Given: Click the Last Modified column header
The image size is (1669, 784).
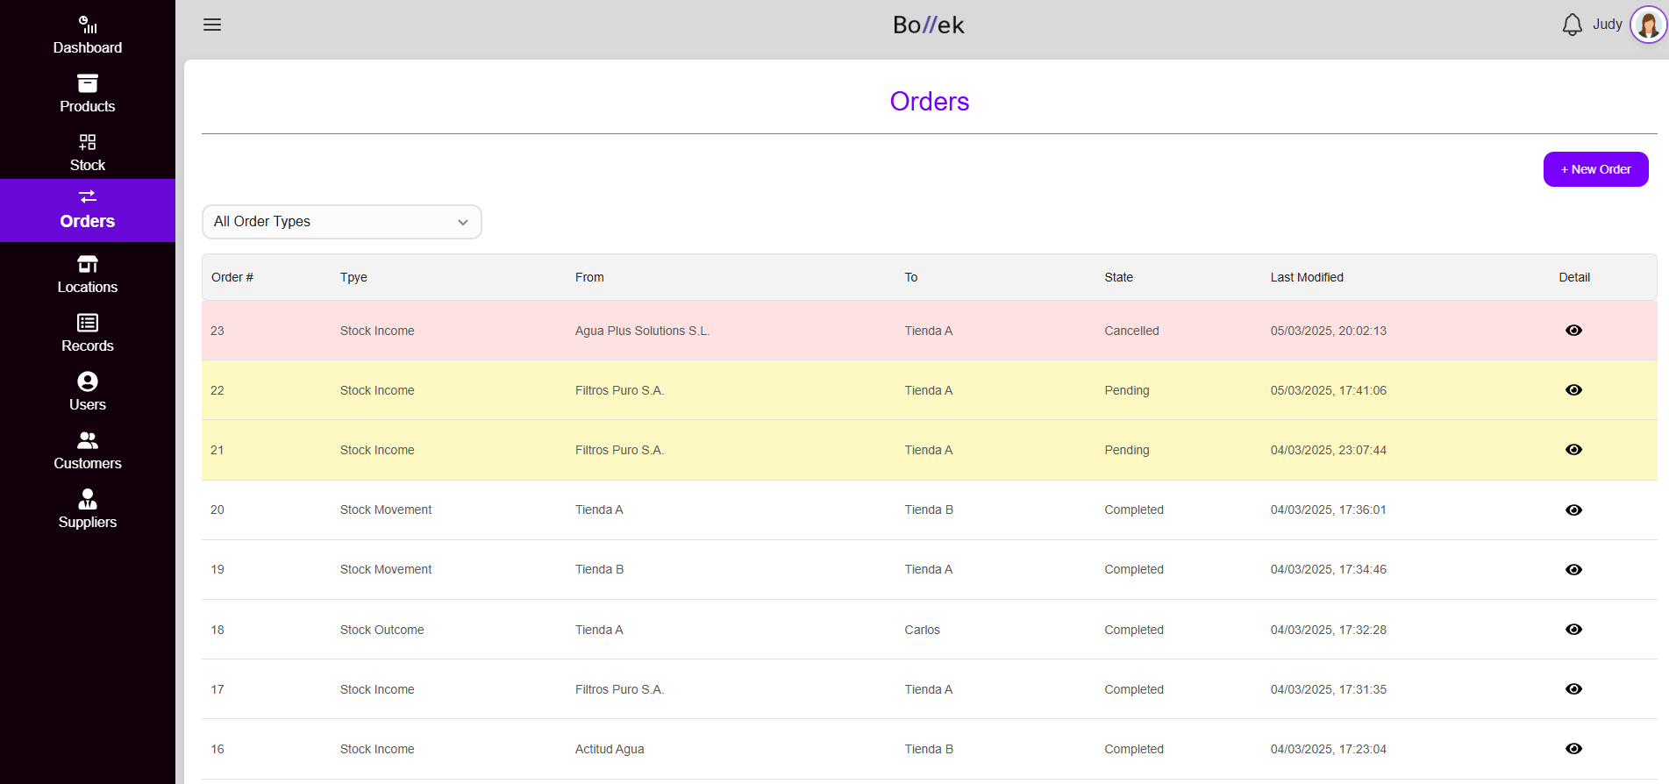Looking at the screenshot, I should (1307, 277).
